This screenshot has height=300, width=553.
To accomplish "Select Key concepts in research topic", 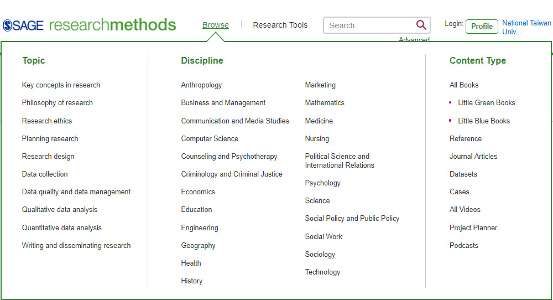I will click(x=61, y=85).
